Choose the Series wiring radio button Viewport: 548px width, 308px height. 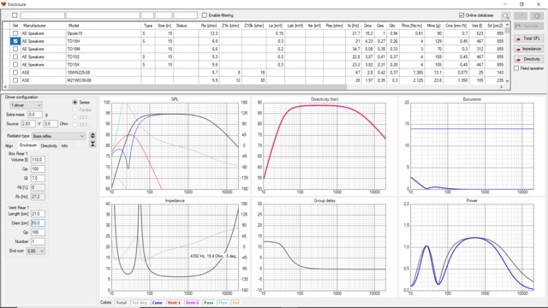(74, 103)
